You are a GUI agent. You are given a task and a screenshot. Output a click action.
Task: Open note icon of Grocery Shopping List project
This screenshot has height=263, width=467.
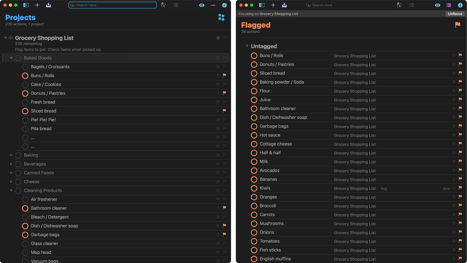pyautogui.click(x=218, y=38)
